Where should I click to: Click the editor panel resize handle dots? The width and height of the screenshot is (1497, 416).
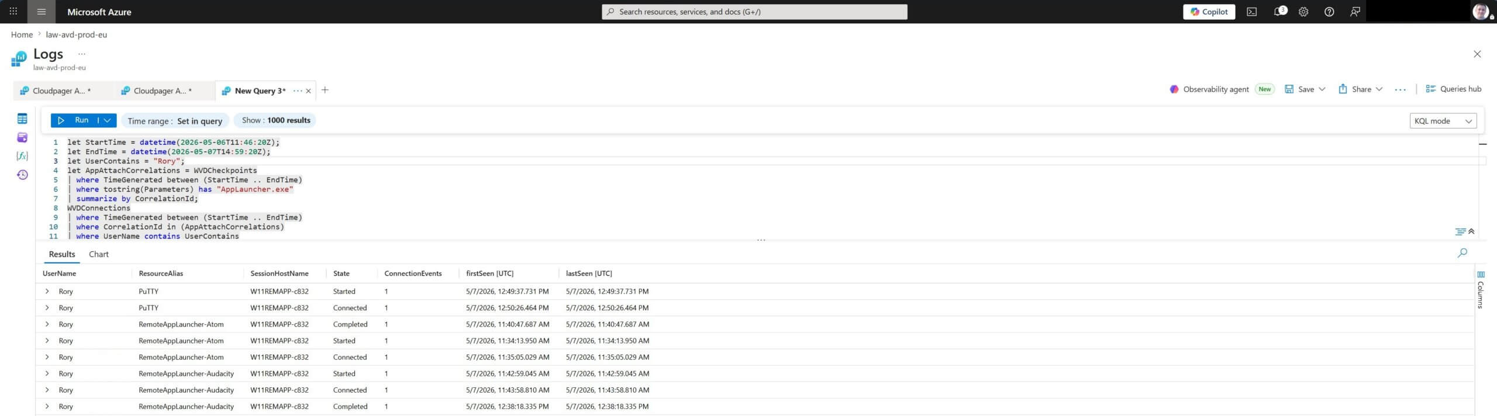[761, 240]
